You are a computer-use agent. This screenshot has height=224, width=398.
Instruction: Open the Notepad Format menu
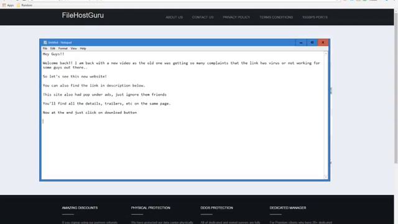point(63,49)
